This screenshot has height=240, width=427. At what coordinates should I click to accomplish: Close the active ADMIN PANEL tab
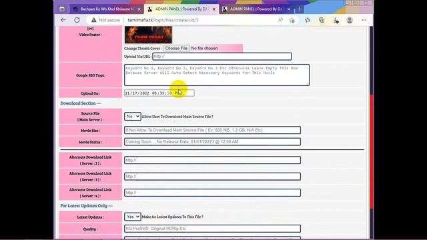214,9
